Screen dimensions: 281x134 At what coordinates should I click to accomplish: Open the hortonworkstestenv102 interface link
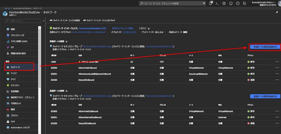[x=92, y=28]
